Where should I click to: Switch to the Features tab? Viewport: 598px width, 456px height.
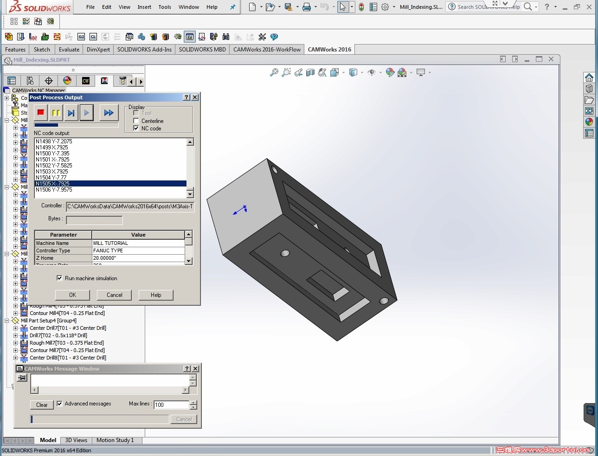click(15, 50)
